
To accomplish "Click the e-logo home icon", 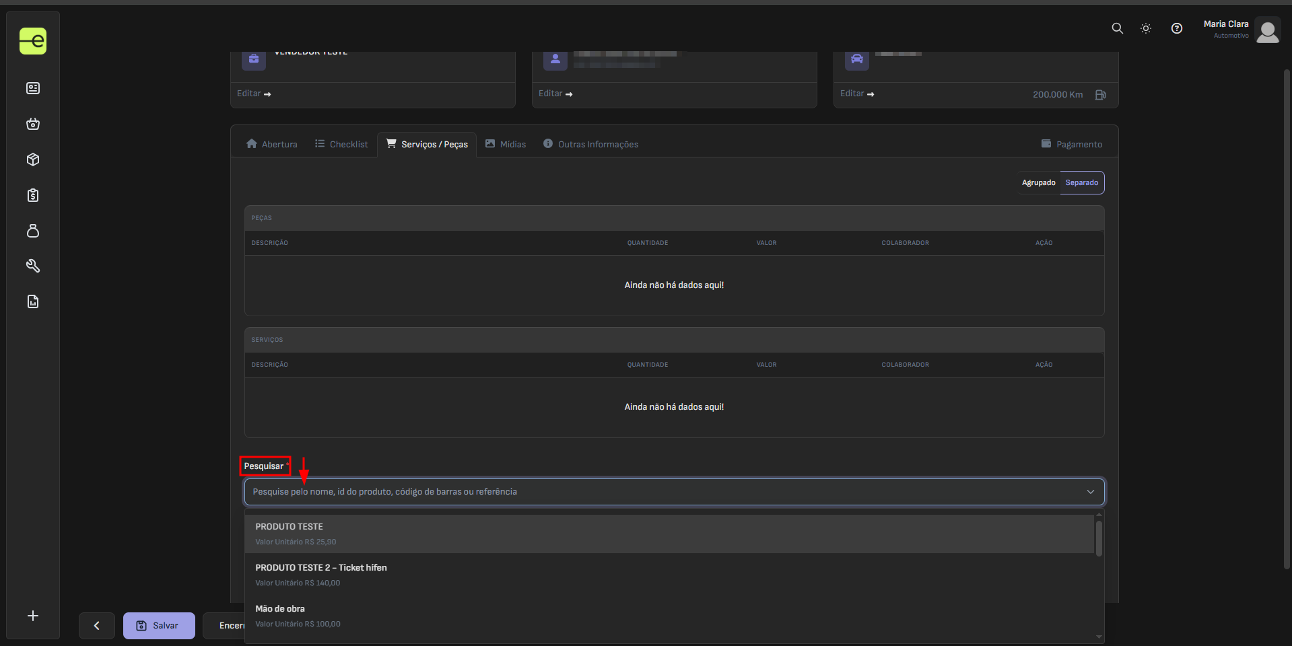I will 33,41.
